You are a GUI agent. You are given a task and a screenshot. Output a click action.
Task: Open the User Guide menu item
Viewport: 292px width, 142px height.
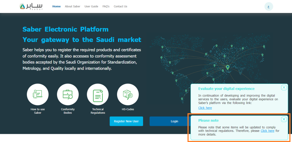tap(91, 6)
